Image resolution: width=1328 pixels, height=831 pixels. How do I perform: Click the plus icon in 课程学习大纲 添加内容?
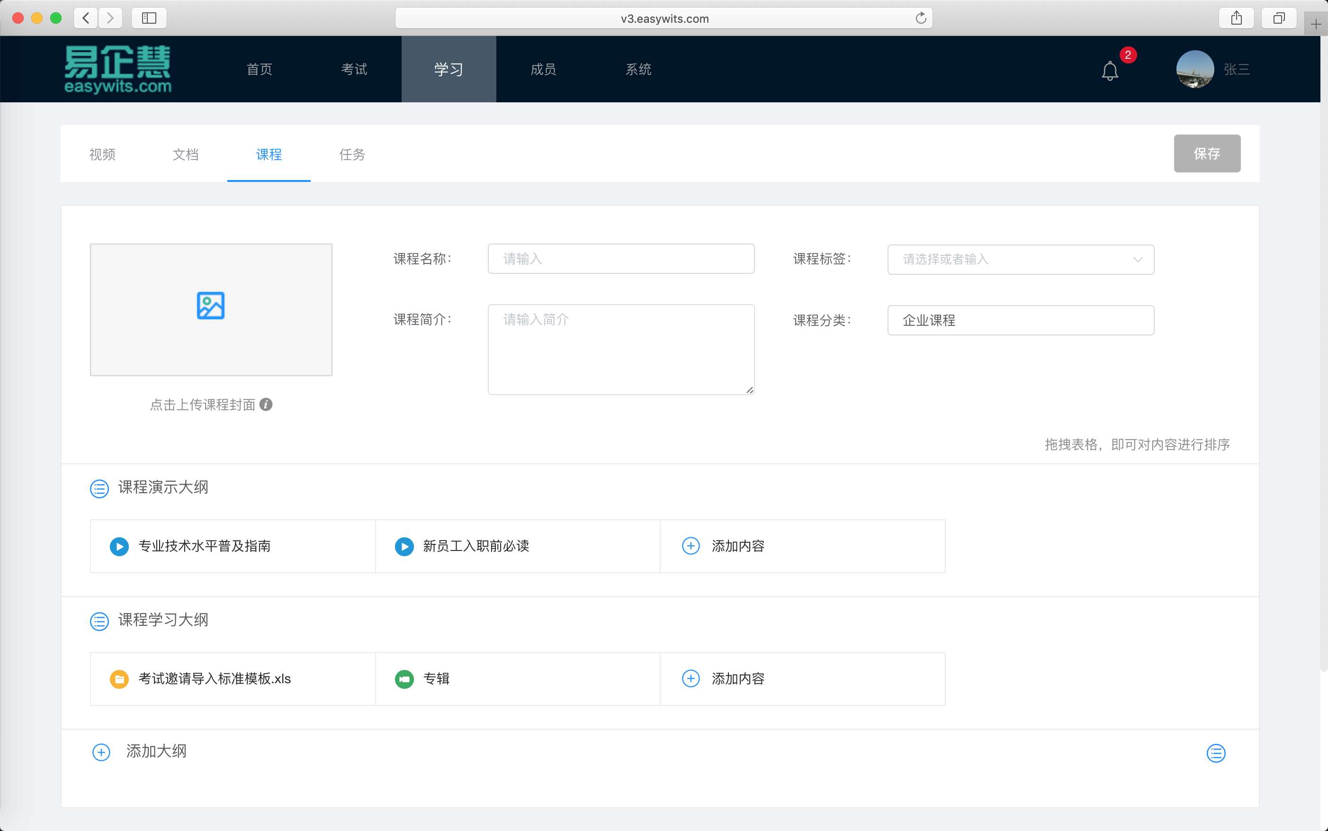691,678
